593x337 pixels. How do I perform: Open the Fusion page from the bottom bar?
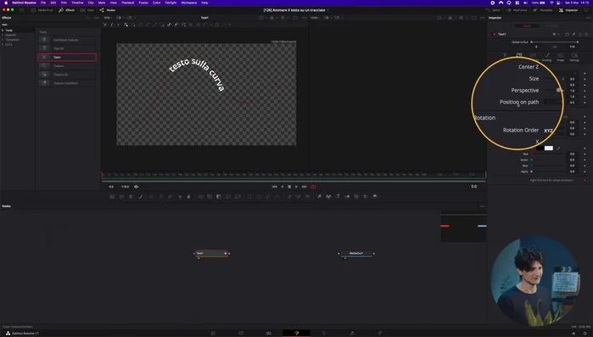tap(297, 334)
